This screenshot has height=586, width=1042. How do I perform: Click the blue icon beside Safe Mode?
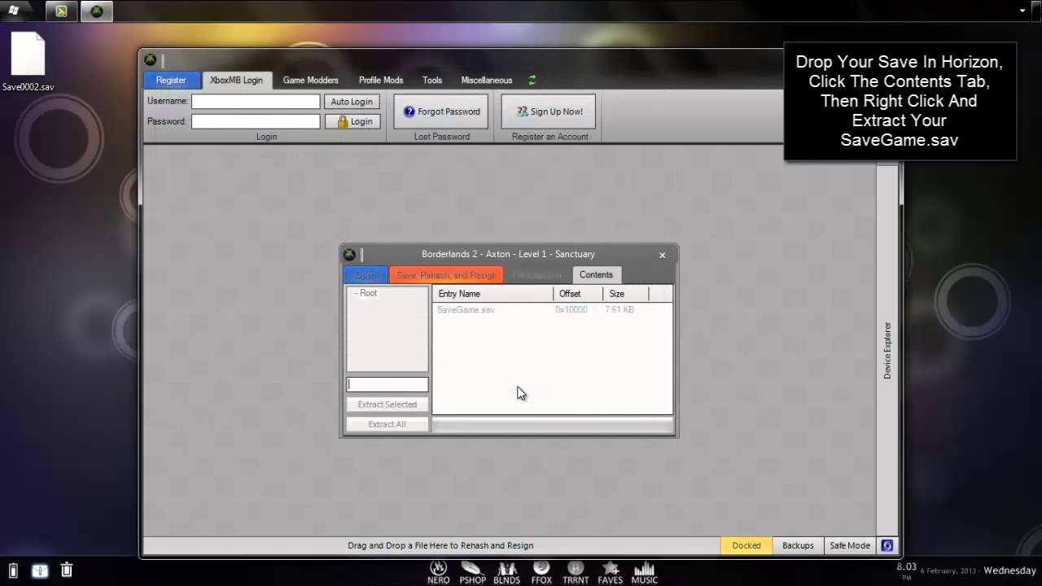point(887,545)
